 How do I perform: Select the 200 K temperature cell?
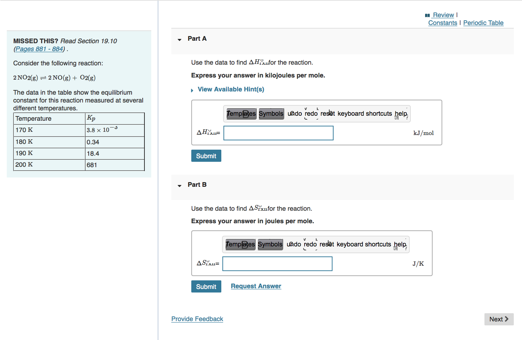point(49,165)
